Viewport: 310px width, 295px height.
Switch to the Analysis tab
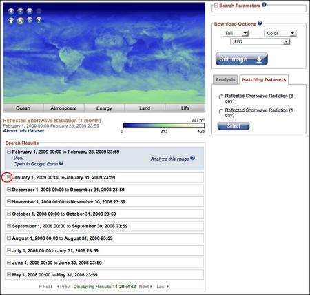[x=225, y=80]
